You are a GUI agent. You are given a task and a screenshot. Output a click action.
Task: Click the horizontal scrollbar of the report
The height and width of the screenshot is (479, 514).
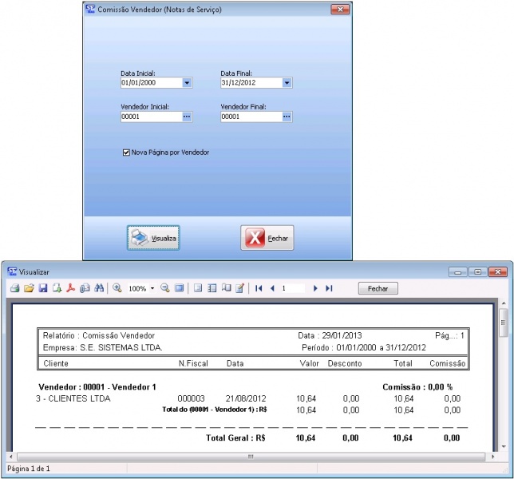click(250, 457)
